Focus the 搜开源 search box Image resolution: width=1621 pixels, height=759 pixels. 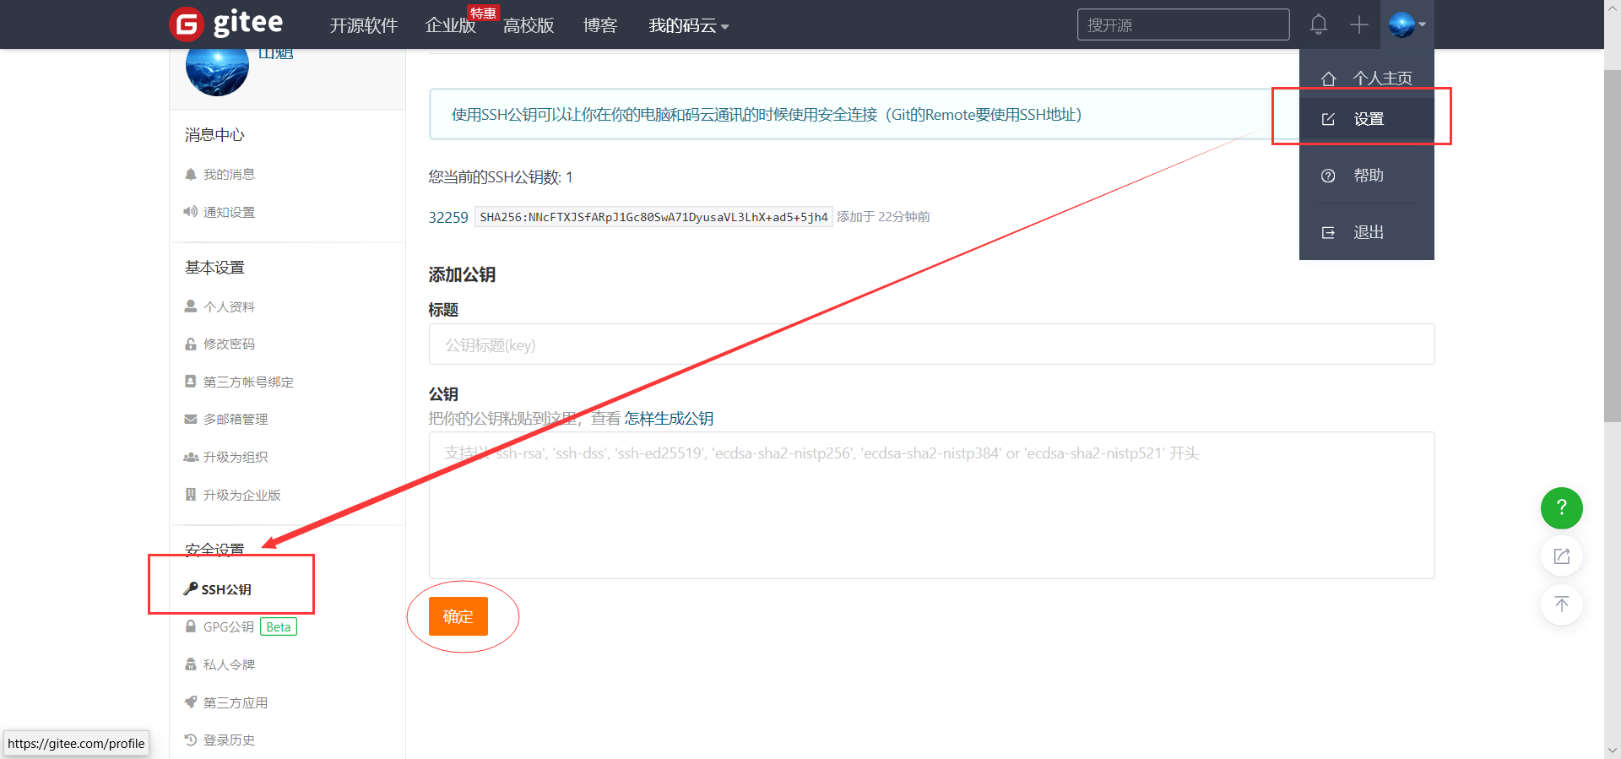(1183, 24)
